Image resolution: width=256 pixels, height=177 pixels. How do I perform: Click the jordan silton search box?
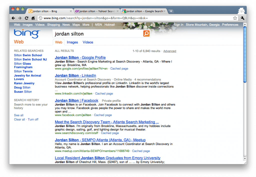(98, 34)
